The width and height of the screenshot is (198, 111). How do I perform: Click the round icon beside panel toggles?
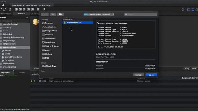183,10
